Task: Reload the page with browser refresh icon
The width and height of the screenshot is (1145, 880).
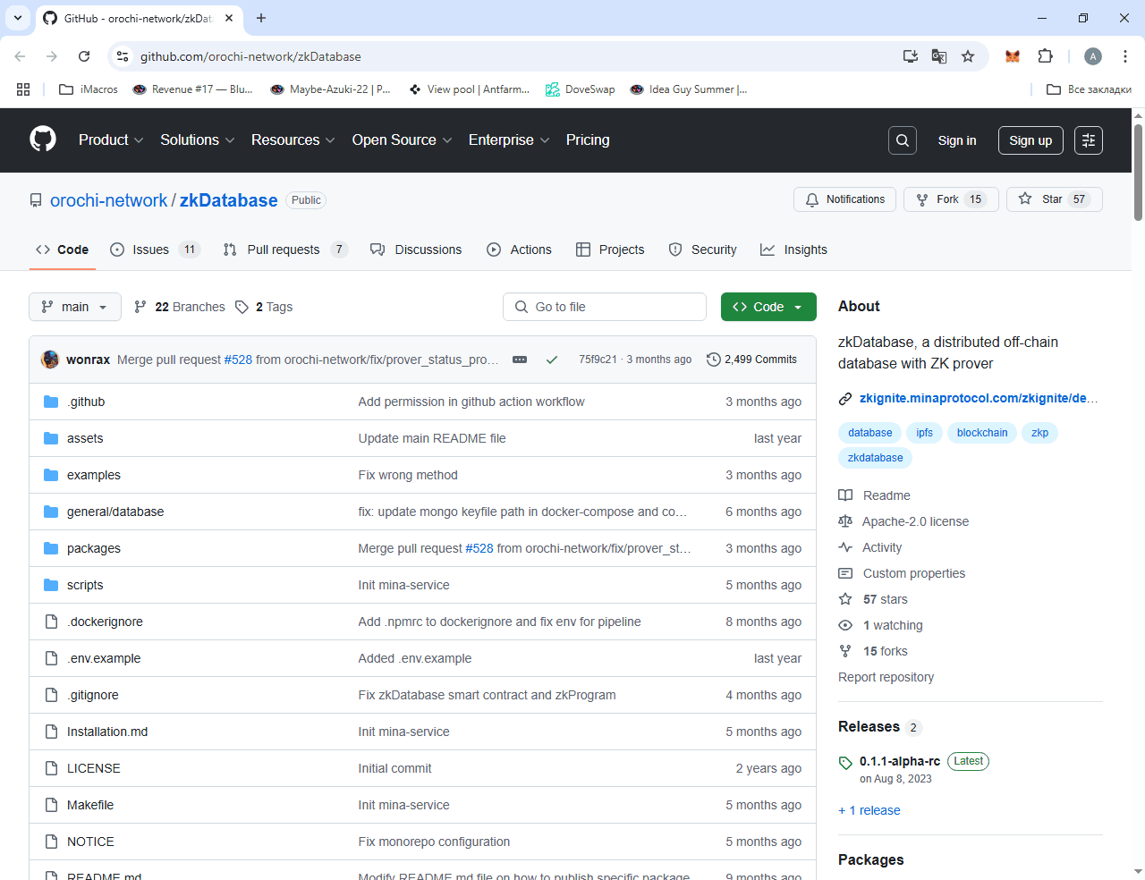Action: point(84,56)
